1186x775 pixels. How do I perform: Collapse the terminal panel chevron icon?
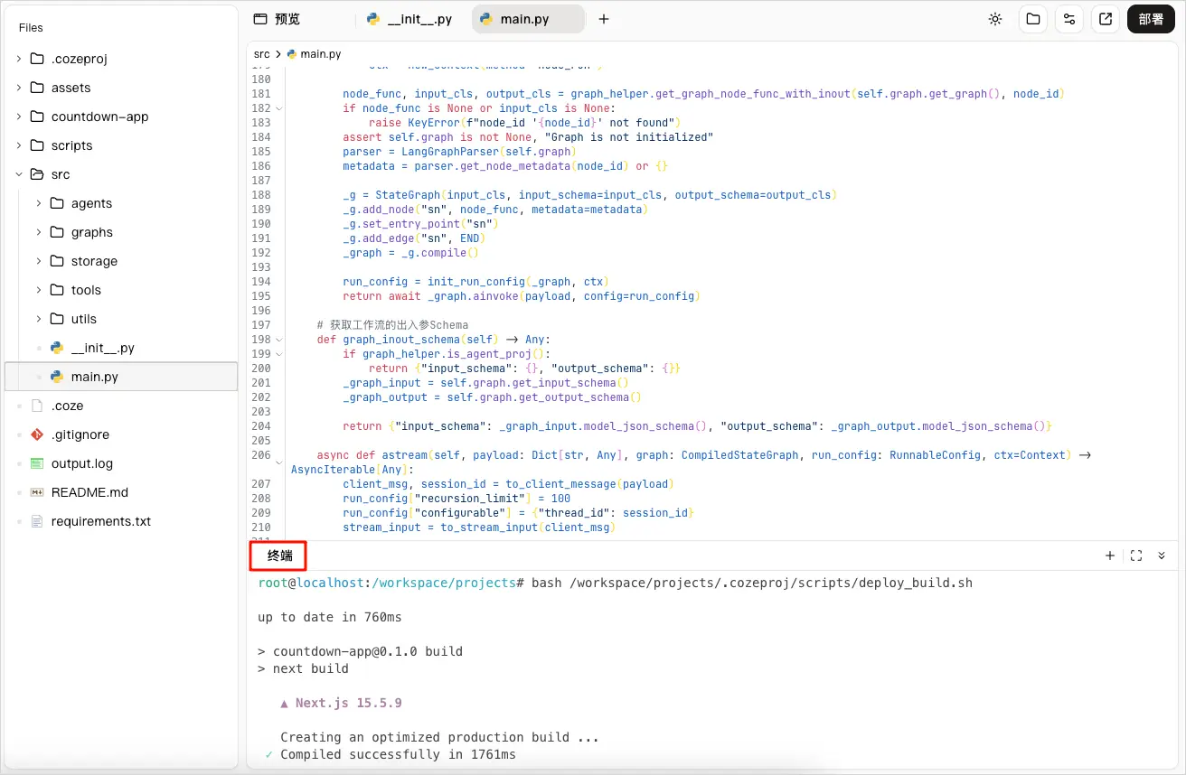coord(1162,556)
